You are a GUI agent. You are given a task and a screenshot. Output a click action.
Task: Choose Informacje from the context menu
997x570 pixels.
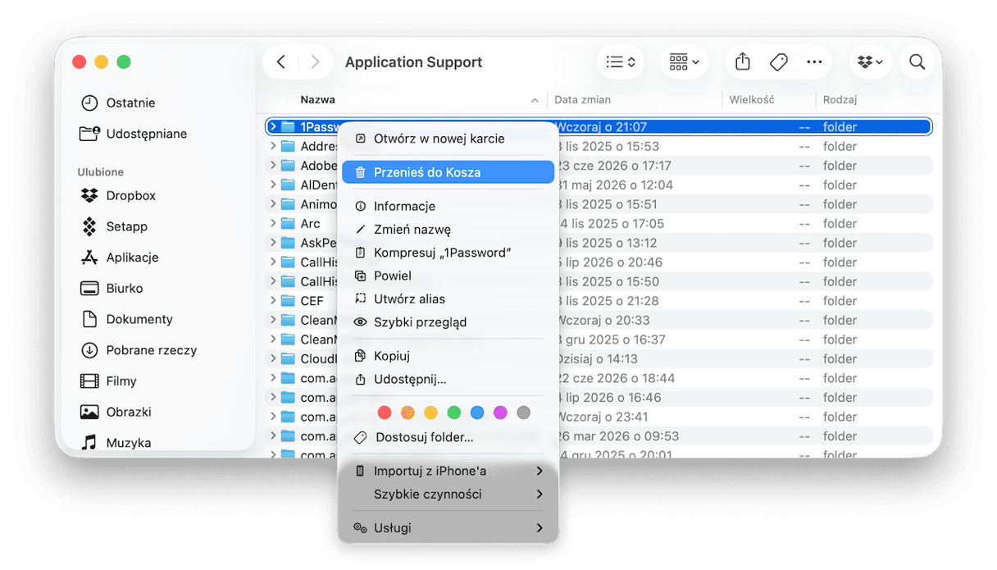[x=448, y=207]
